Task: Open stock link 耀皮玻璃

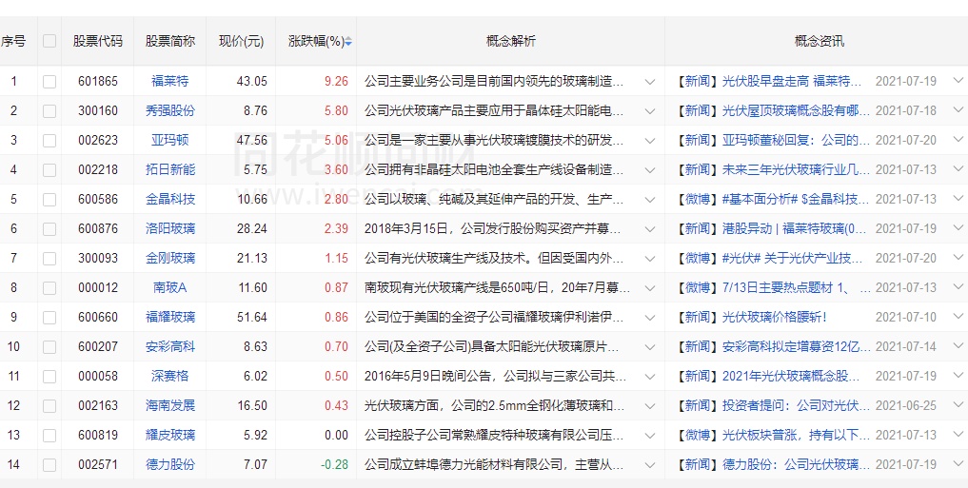Action: (x=169, y=435)
